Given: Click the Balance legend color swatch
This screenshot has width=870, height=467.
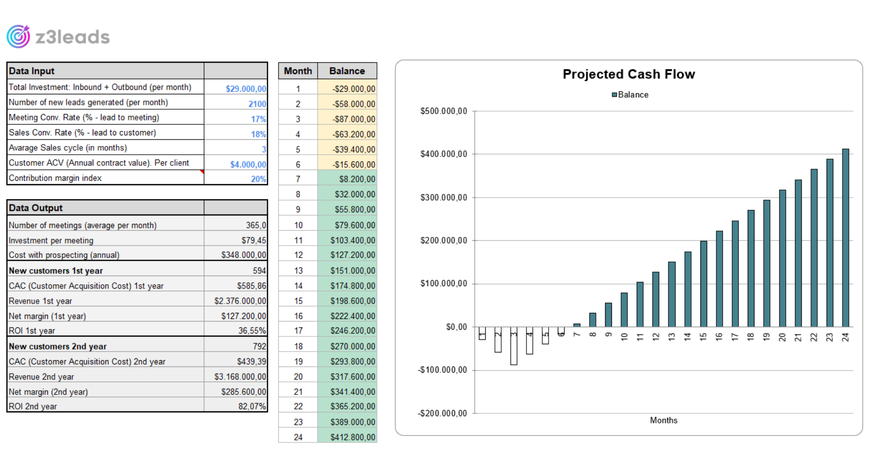Looking at the screenshot, I should coord(614,95).
